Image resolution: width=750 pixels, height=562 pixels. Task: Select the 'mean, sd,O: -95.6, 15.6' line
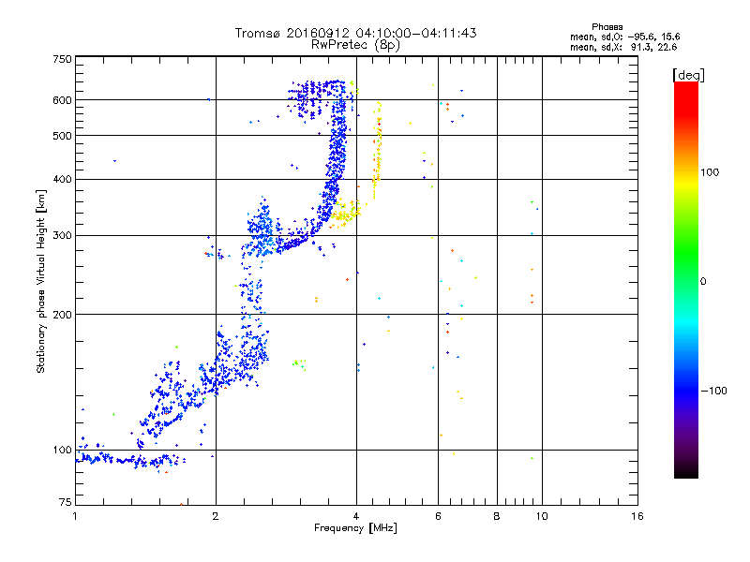pos(624,37)
